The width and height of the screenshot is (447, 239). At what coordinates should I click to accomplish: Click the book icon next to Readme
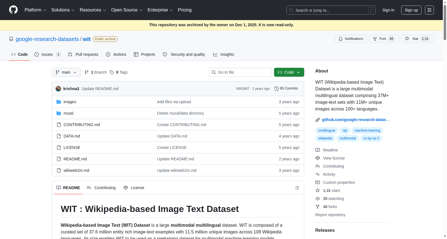pyautogui.click(x=318, y=150)
